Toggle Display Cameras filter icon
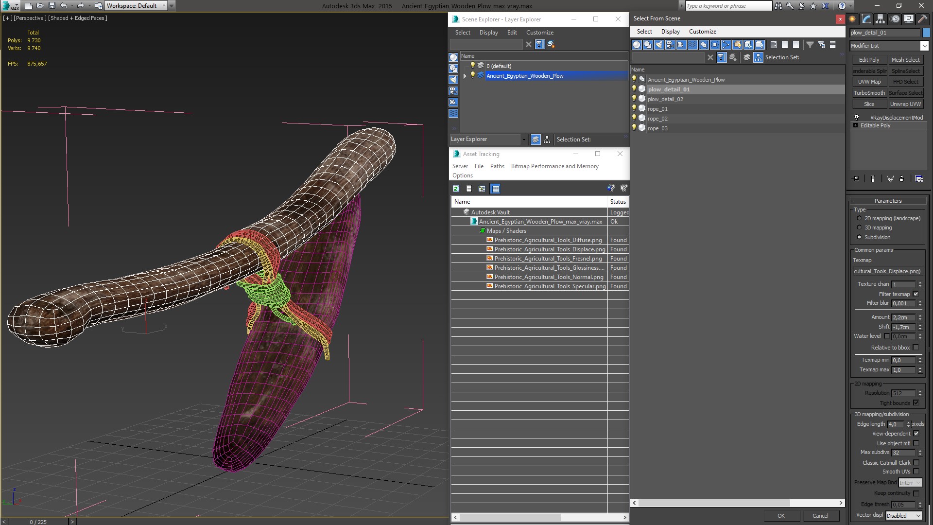933x525 pixels. (x=670, y=45)
